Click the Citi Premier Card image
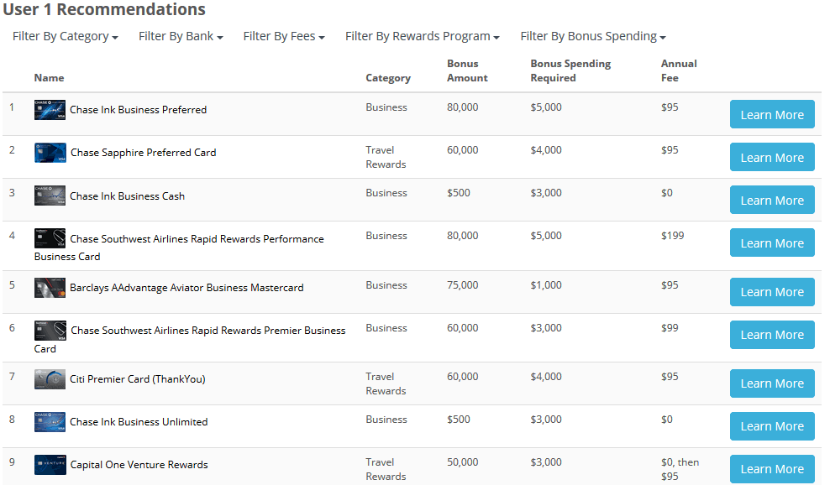The height and width of the screenshot is (485, 830). [50, 379]
